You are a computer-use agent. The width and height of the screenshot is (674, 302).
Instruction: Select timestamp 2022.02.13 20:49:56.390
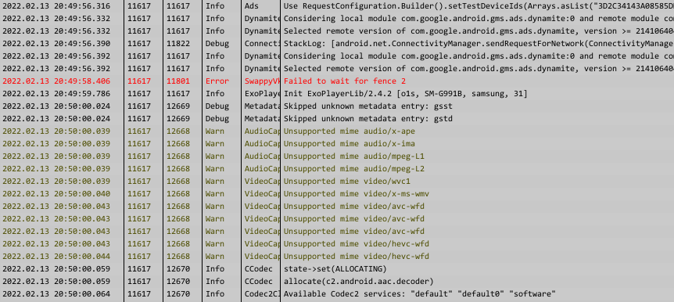pos(56,44)
